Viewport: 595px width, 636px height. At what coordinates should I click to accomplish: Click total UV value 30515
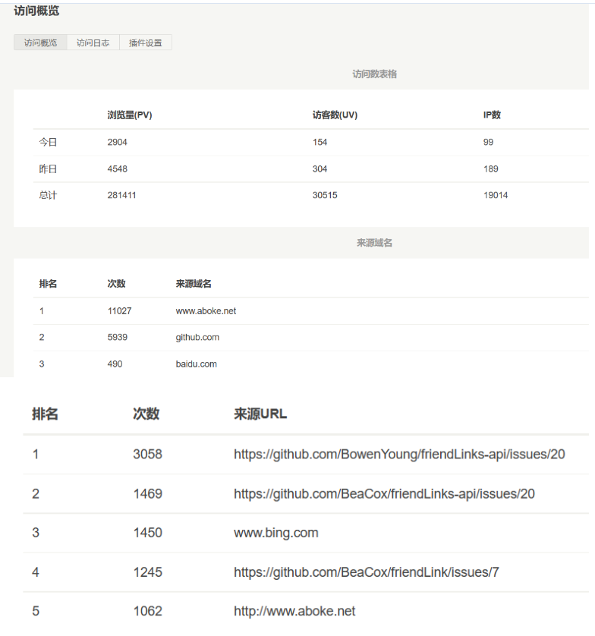click(325, 195)
